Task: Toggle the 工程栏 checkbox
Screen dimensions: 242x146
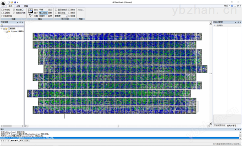Action: coord(2,13)
